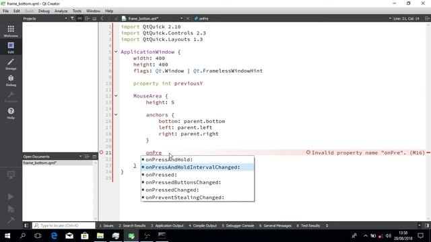Screen dimensions: 431x242
Task: Click the Type to locate search field
Action: [64, 226]
